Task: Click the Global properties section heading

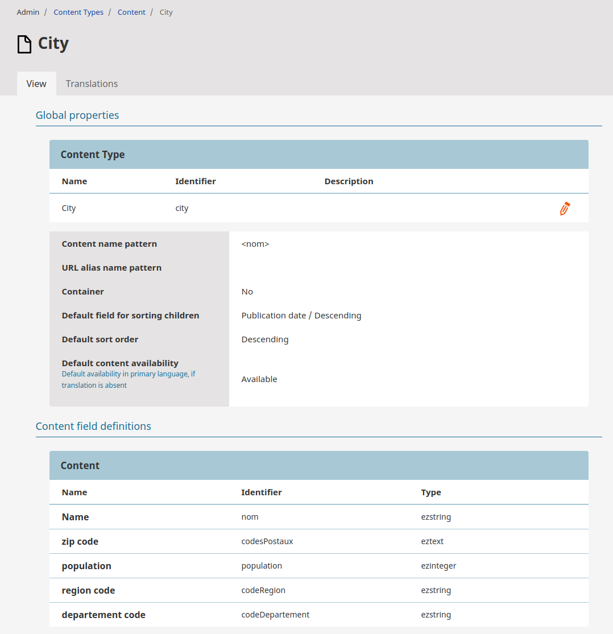Action: click(77, 115)
